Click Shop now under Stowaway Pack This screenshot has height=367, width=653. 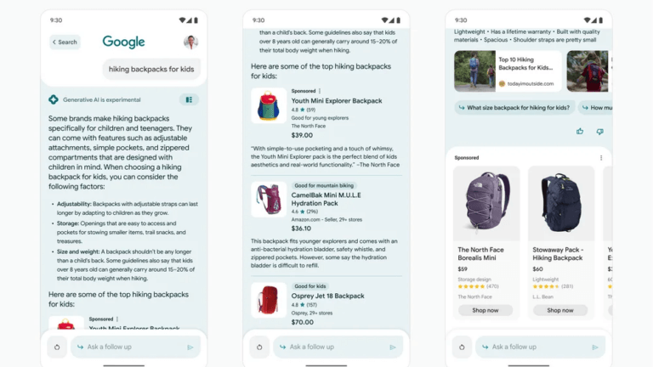[560, 310]
